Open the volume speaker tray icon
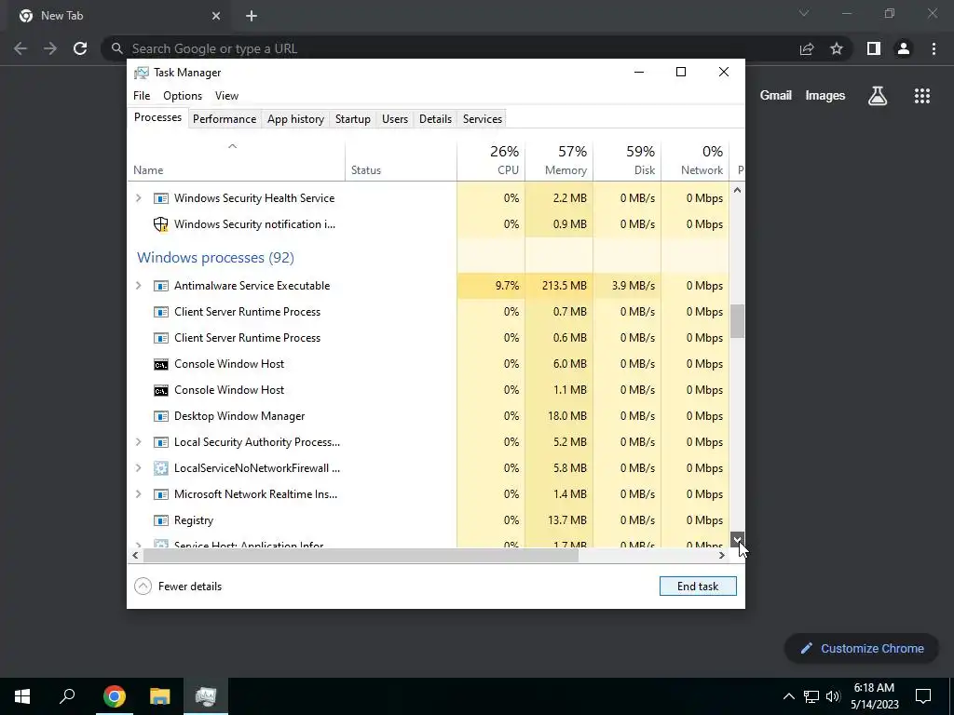The width and height of the screenshot is (954, 715). [x=833, y=696]
